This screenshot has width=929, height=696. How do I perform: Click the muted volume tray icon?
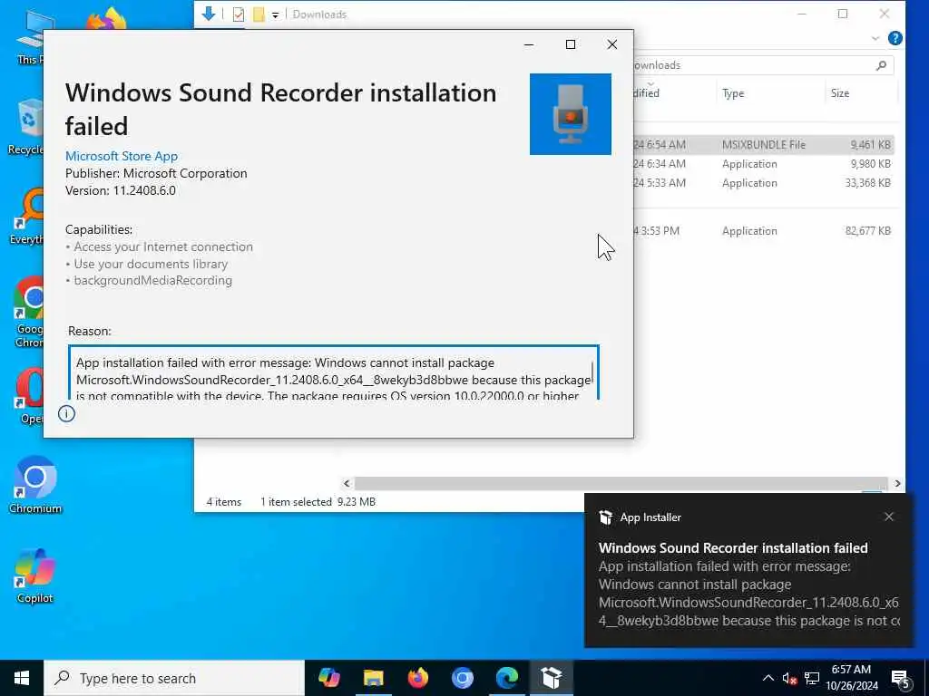coord(790,678)
